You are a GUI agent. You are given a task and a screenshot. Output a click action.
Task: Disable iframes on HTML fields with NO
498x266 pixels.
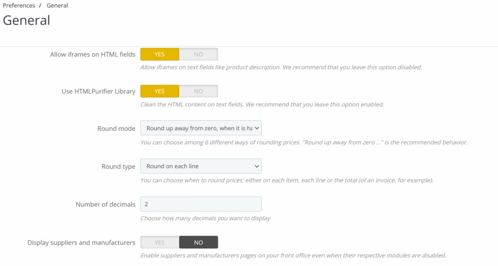click(198, 54)
